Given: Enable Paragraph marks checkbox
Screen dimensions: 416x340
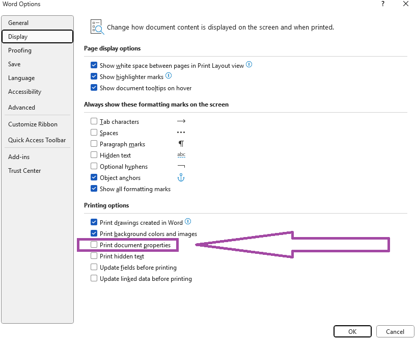Looking at the screenshot, I should 94,144.
